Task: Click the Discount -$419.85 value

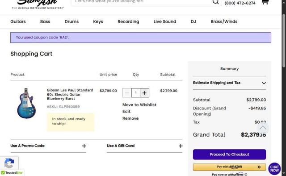Action: point(257,108)
